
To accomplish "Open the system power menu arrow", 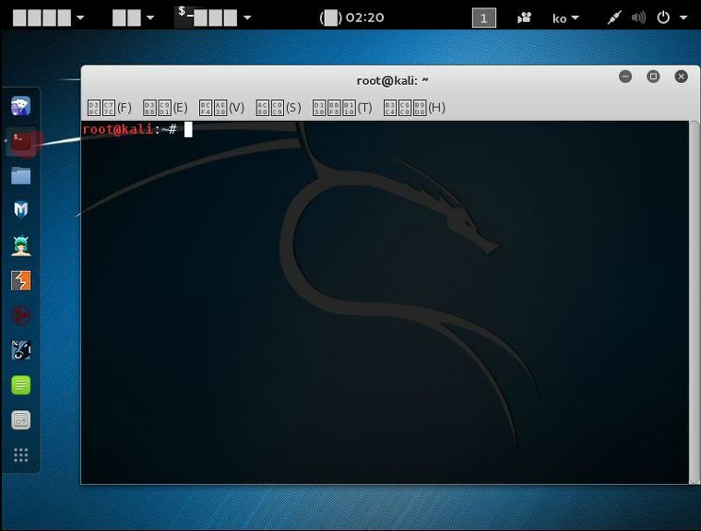I will pos(683,18).
